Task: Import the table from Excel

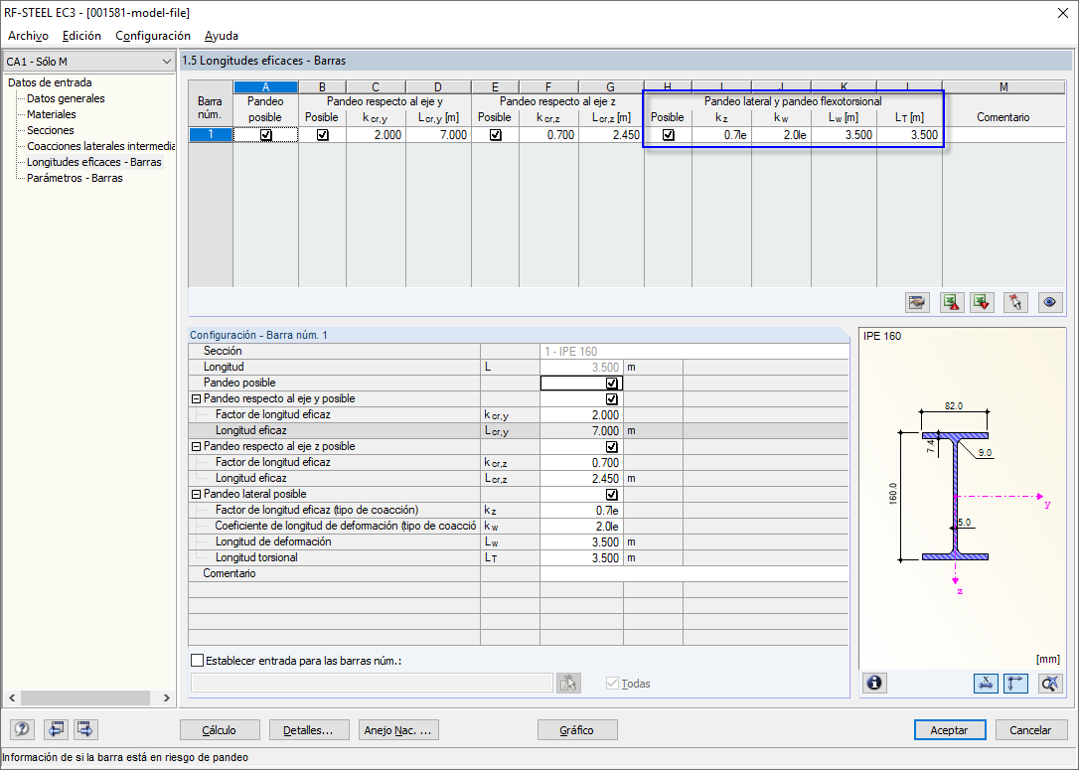Action: click(x=982, y=302)
